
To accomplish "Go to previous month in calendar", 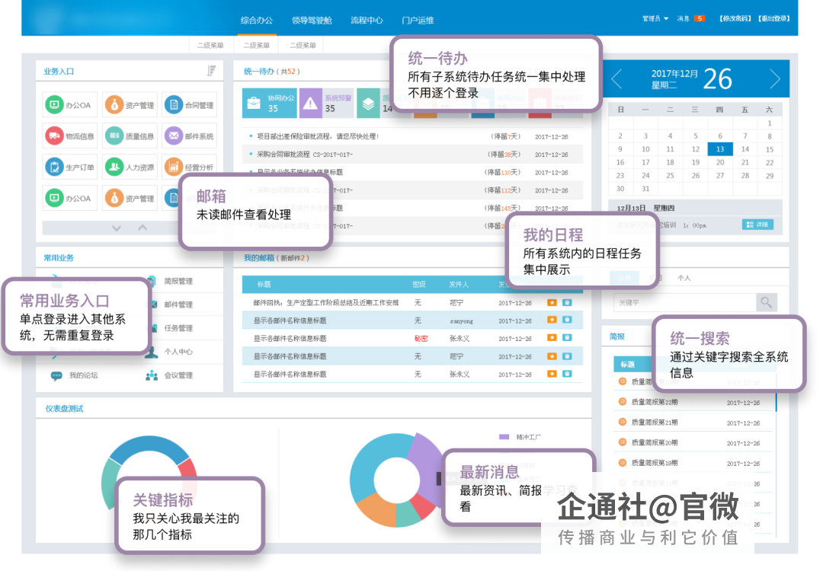I will click(x=616, y=78).
